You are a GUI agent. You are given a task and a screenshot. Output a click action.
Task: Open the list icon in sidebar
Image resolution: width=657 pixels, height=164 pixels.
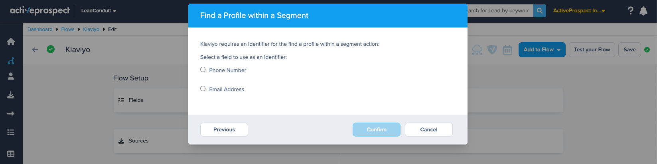[x=11, y=133]
